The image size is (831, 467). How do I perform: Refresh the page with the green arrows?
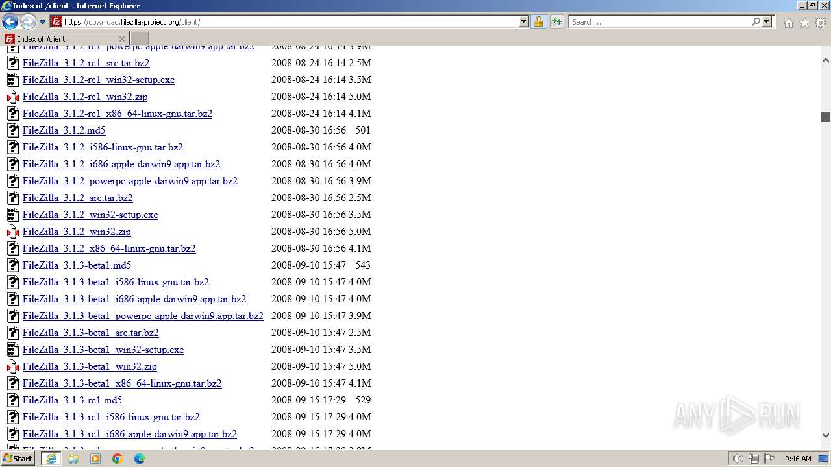(557, 21)
